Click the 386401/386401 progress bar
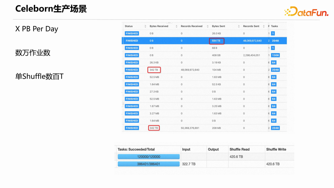334x188 pixels. tap(148, 164)
